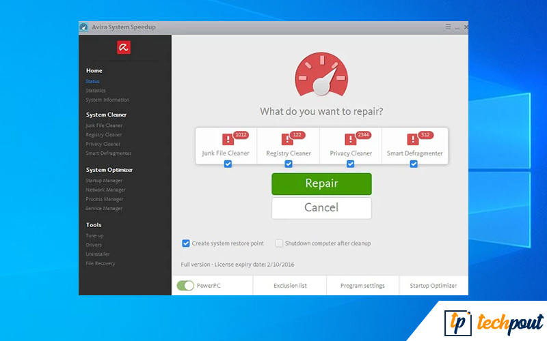The width and height of the screenshot is (547, 341).
Task: Click the Registry Cleaner warning icon
Action: point(287,140)
